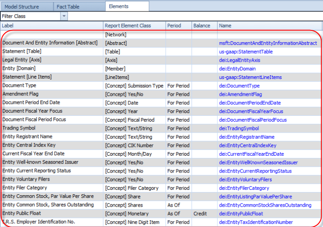This screenshot has width=323, height=227.
Task: Select the Elements tab
Action: [x=127, y=6]
